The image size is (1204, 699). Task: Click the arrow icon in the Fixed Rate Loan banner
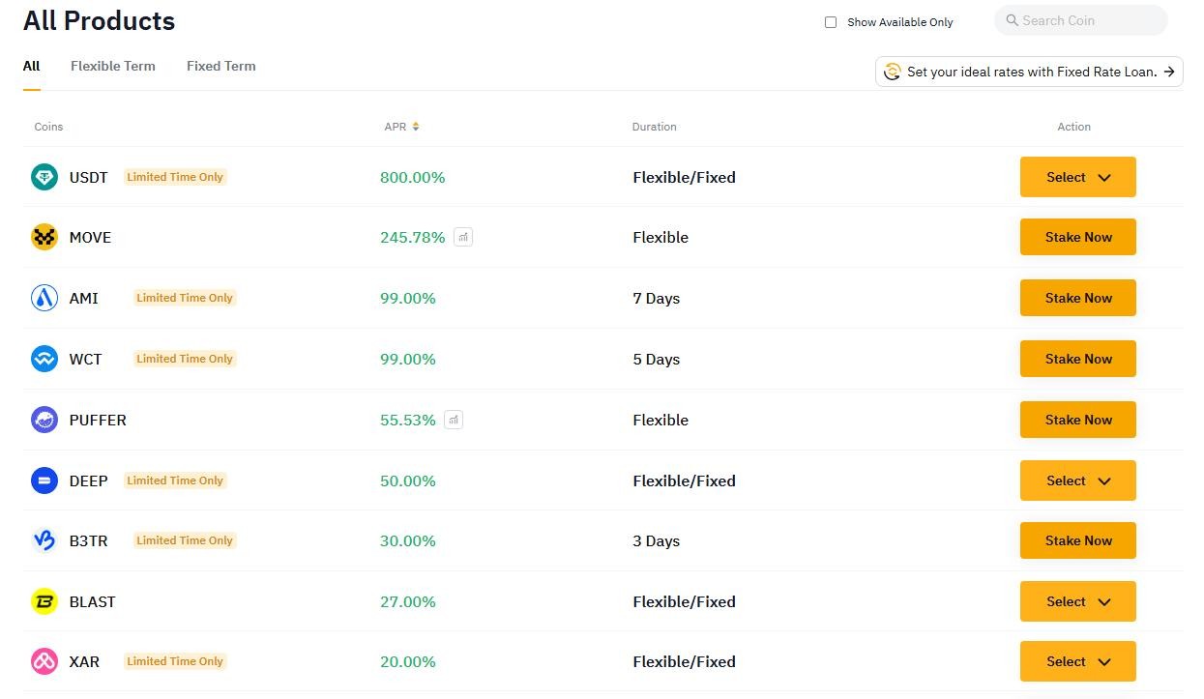click(1169, 72)
